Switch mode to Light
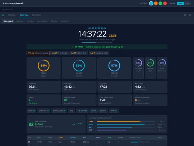Image resolution: width=194 pixels, height=146 pixels. coord(187,4)
